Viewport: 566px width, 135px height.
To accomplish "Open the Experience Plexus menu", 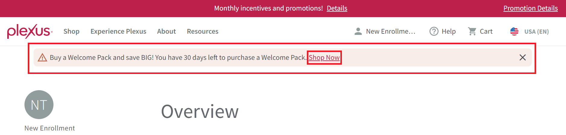I will click(x=118, y=31).
